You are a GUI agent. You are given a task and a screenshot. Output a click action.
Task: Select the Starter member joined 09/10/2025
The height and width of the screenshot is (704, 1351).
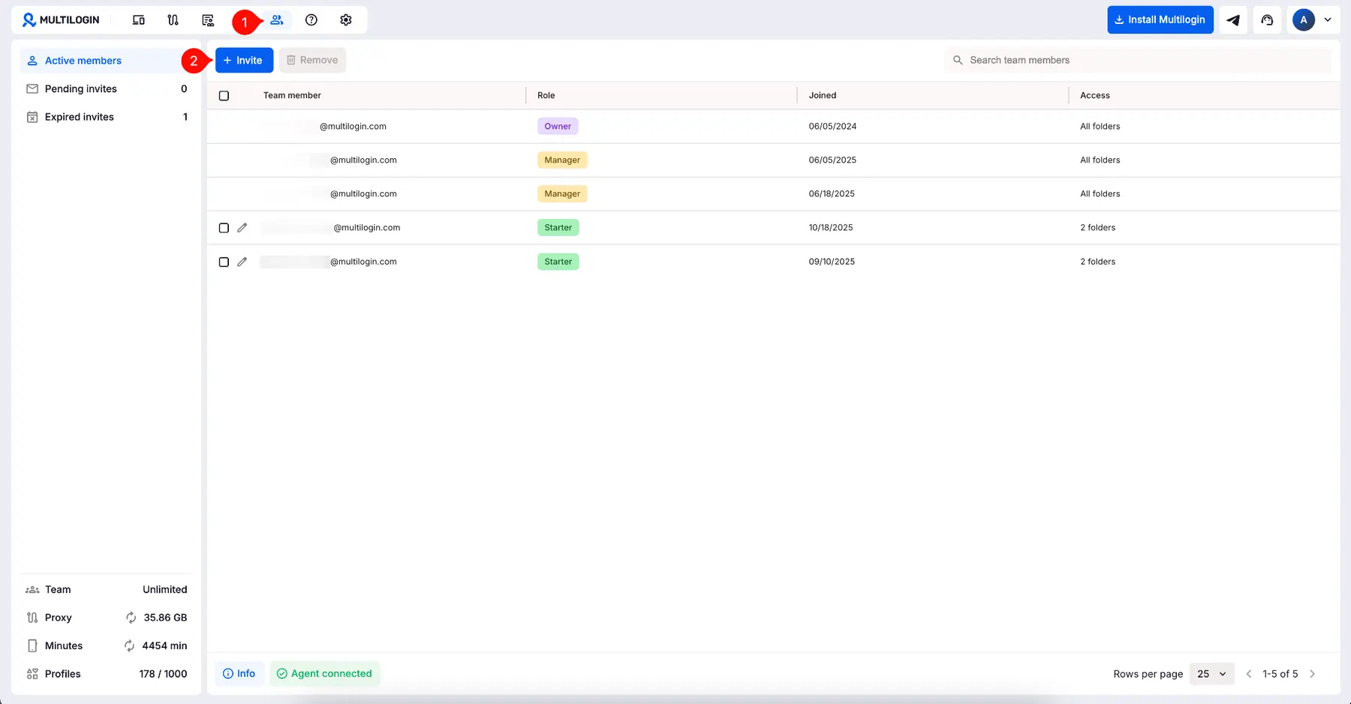224,262
